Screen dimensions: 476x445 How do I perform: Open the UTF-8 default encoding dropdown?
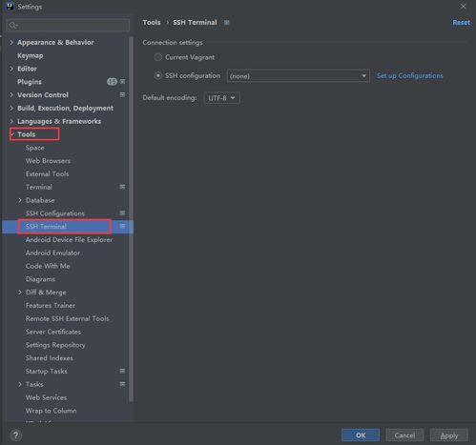click(221, 98)
